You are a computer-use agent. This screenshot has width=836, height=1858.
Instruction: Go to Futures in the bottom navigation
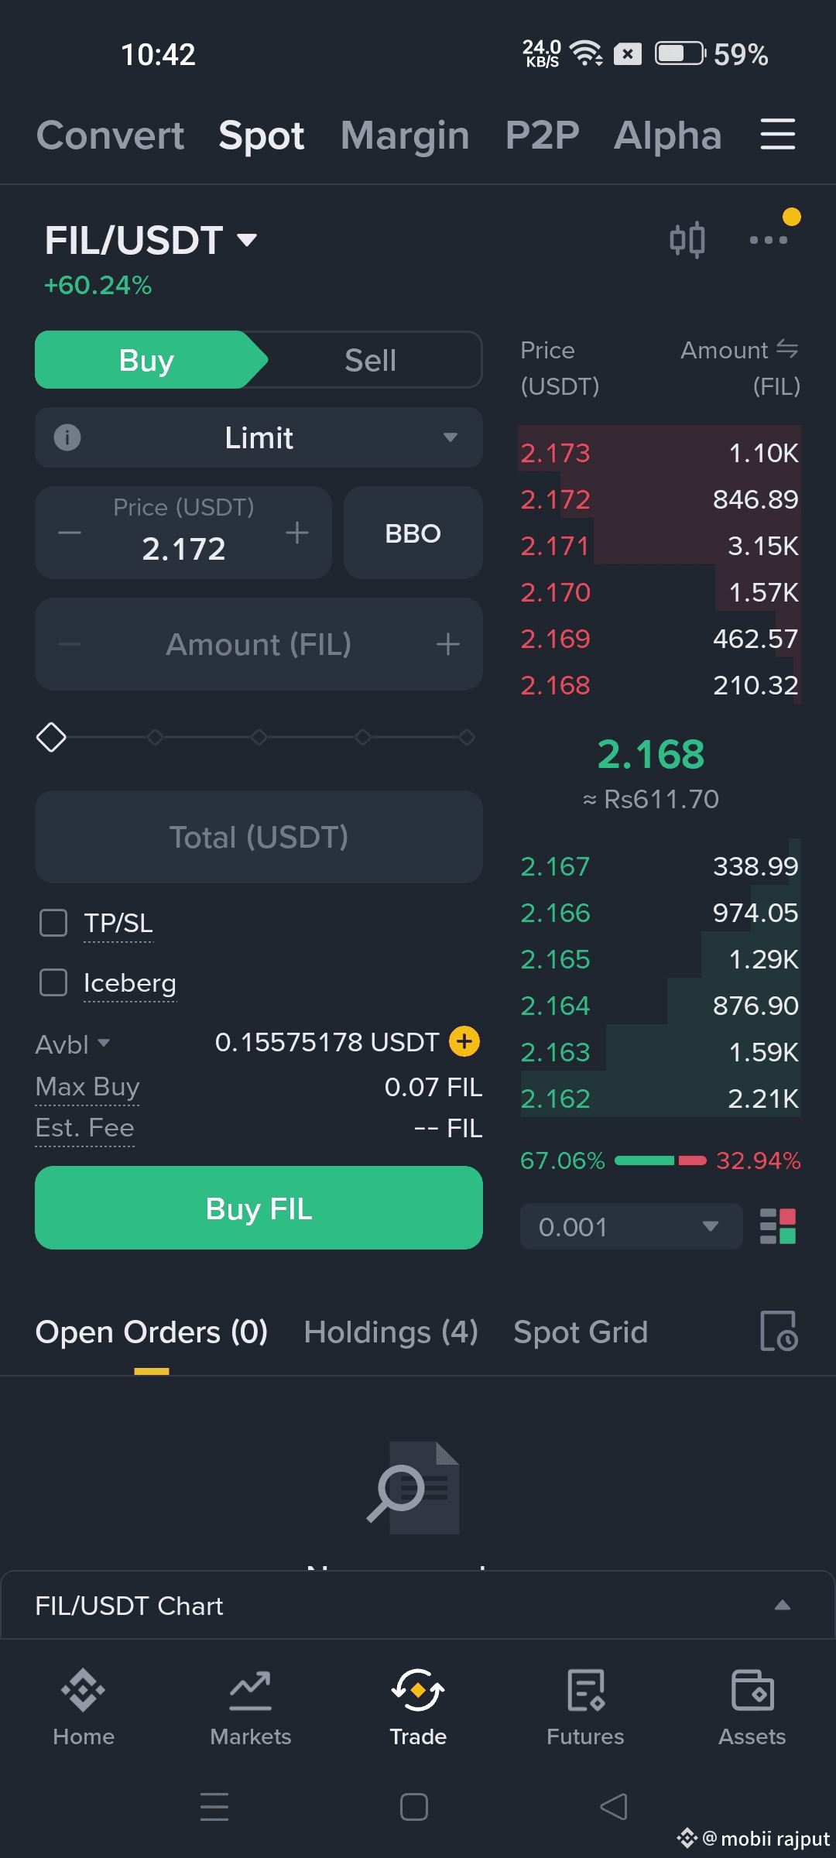585,1705
